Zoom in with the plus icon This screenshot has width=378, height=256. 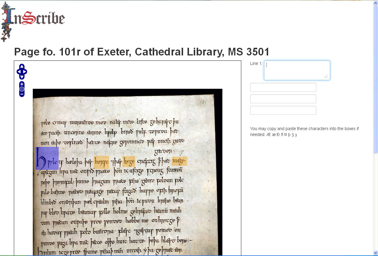click(x=22, y=84)
